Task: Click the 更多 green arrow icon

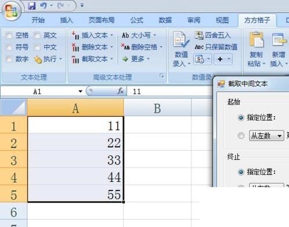Action: [125, 59]
